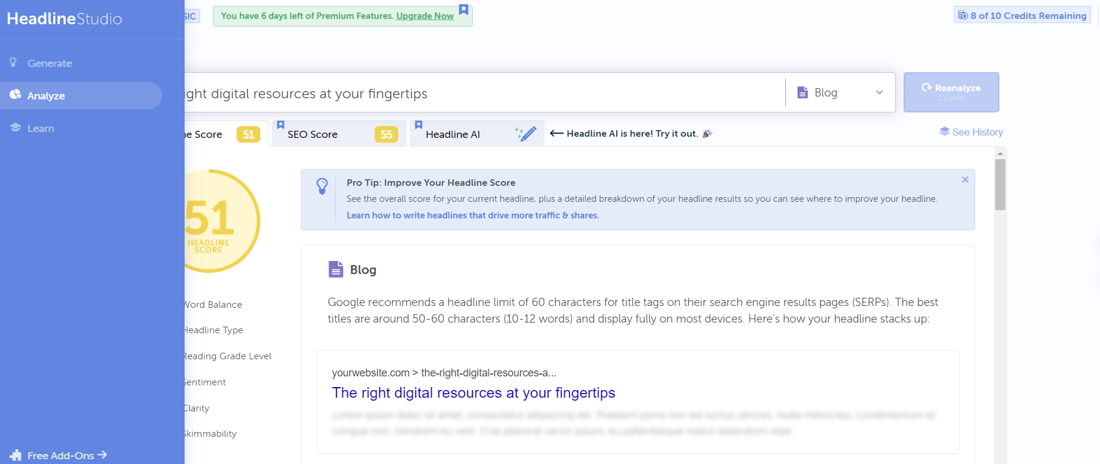Click the Generate lightbulb icon in sidebar
The image size is (1100, 464).
14,63
